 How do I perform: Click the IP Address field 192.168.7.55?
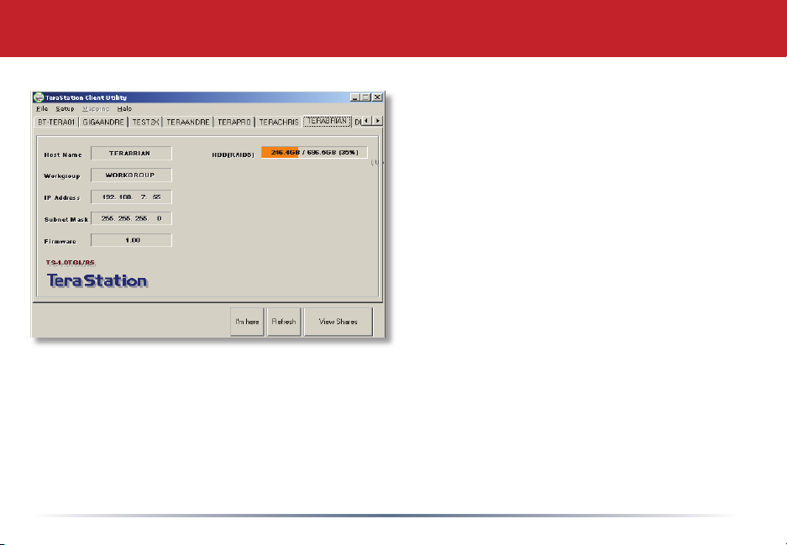[131, 197]
